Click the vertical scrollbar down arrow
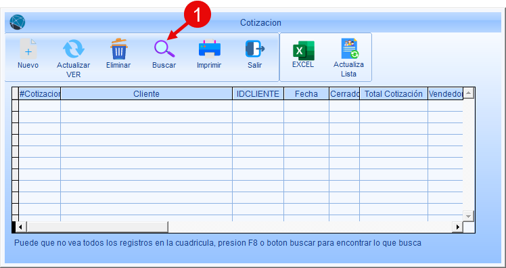 pos(468,216)
